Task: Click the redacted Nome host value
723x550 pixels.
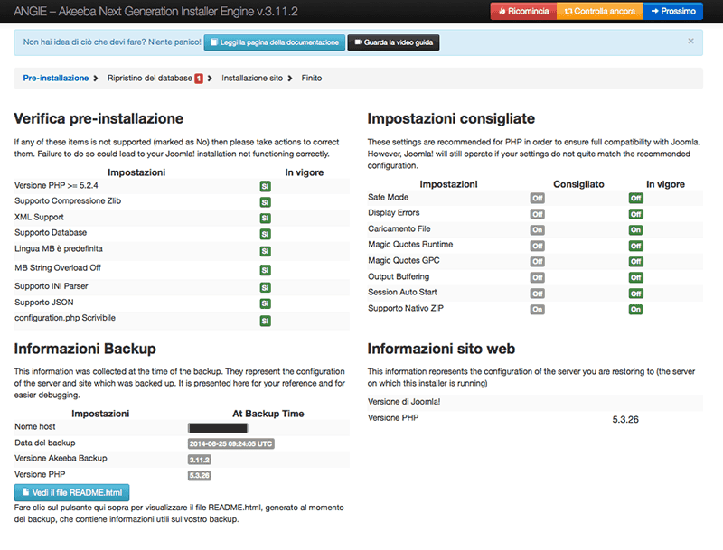Action: (x=218, y=428)
